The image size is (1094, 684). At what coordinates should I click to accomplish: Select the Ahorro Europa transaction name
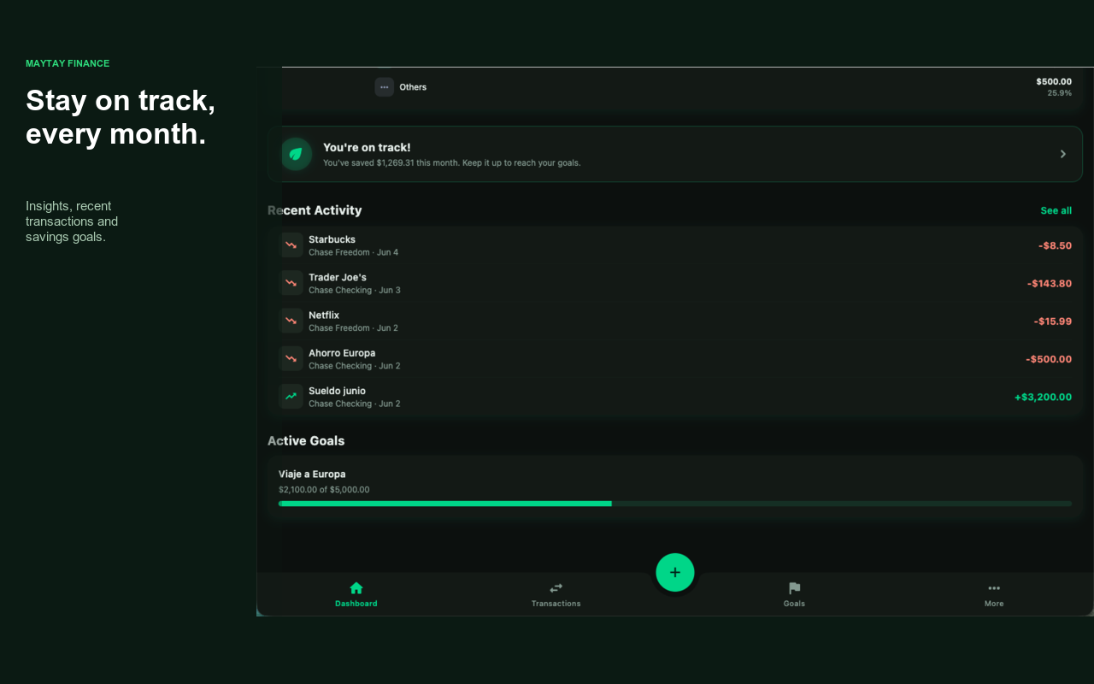342,353
